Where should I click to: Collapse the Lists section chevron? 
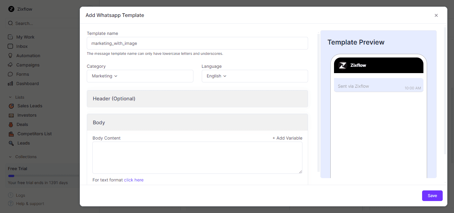(11, 97)
